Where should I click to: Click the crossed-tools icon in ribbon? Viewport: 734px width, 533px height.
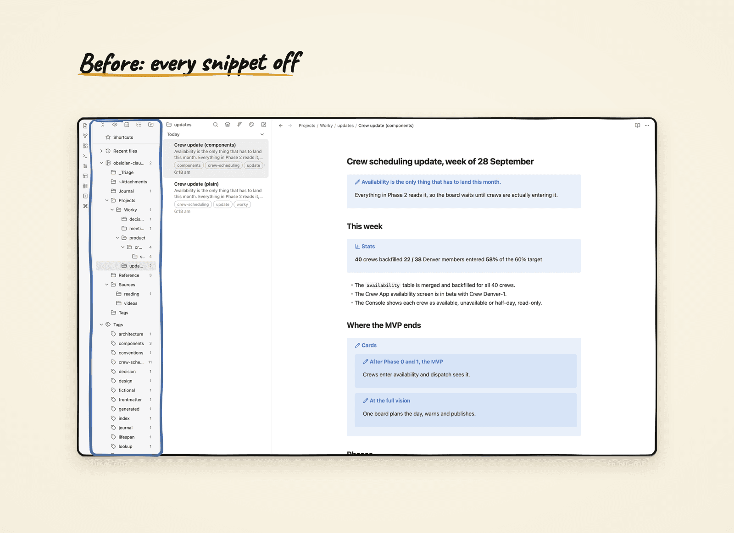pos(85,206)
